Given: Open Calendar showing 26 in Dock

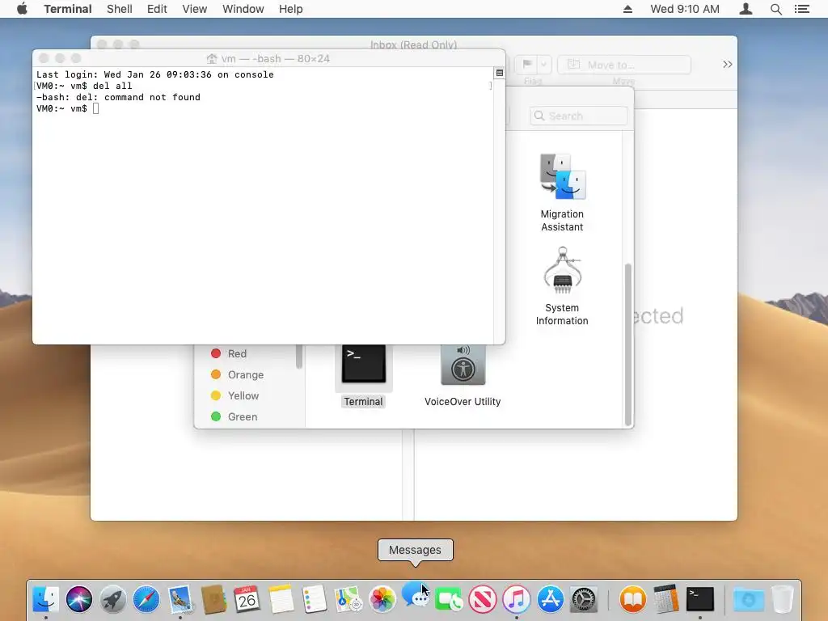Looking at the screenshot, I should coord(247,599).
